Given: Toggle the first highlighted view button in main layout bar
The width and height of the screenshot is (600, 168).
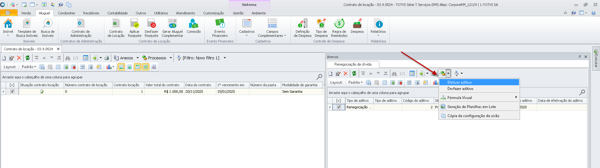Looking at the screenshot, I should point(121,67).
